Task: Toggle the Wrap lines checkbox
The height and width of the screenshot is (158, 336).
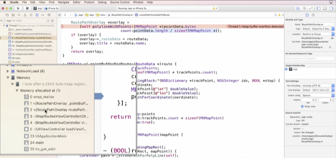Action: (x=302, y=106)
